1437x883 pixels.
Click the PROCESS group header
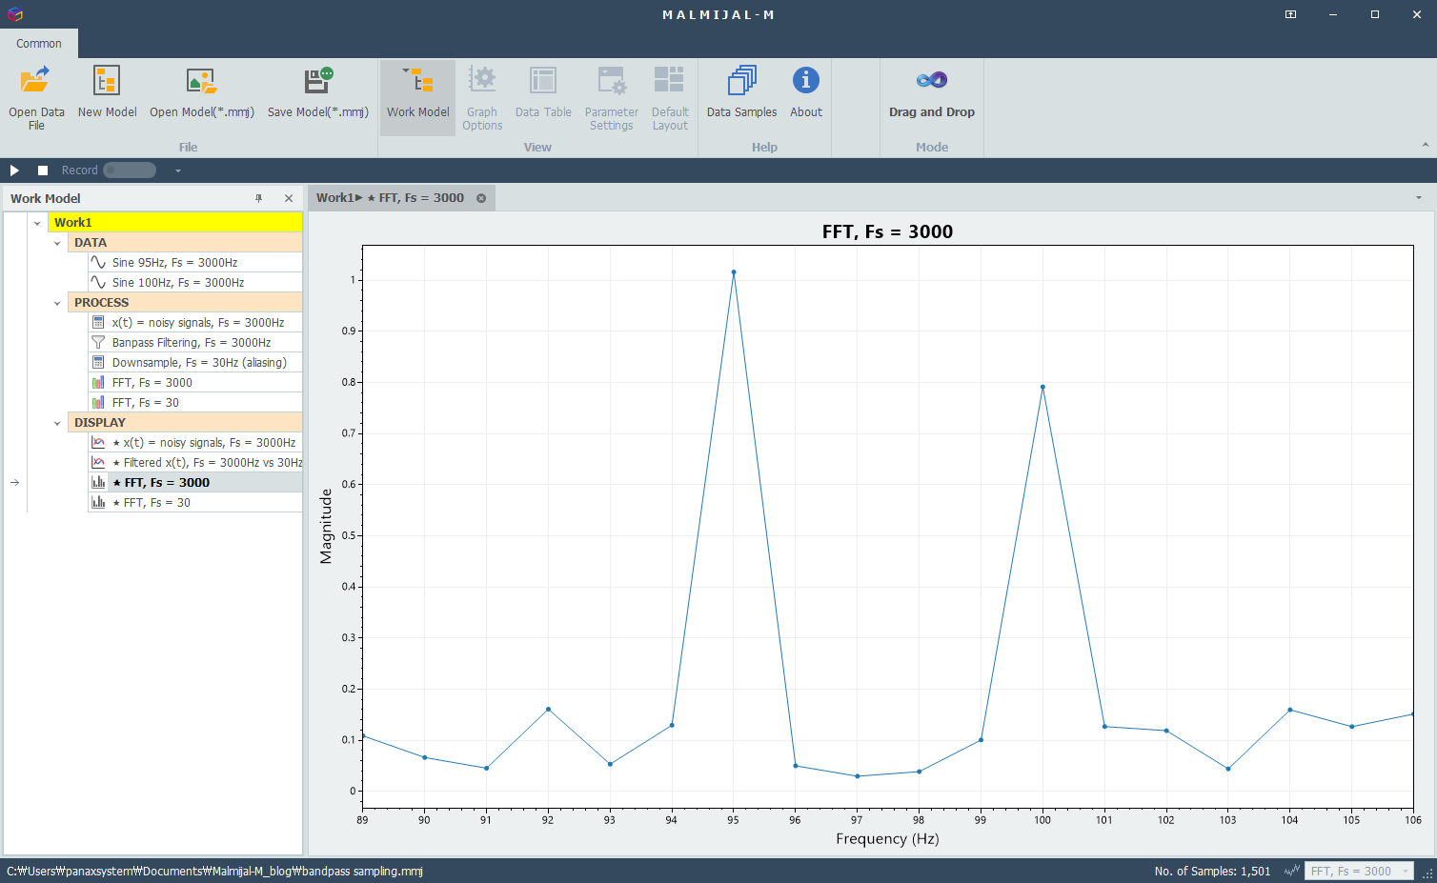coord(185,302)
